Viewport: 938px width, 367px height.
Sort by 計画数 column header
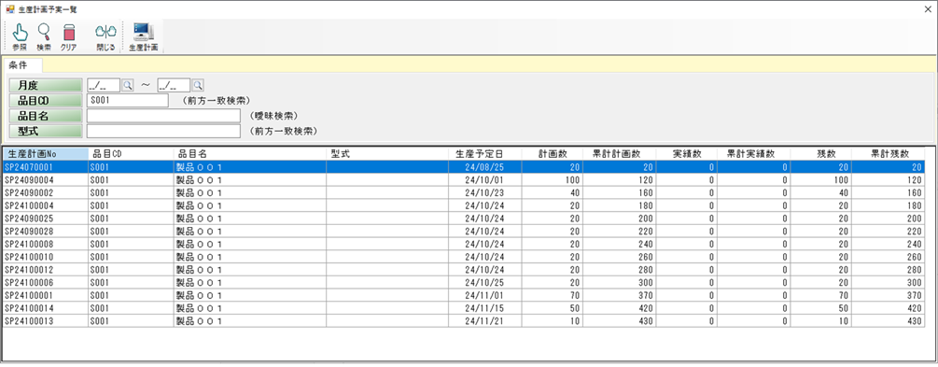(x=552, y=154)
